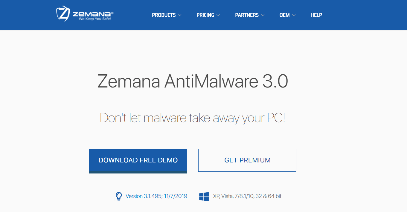The width and height of the screenshot is (407, 212).
Task: Open the OEM navigation item
Action: 284,15
